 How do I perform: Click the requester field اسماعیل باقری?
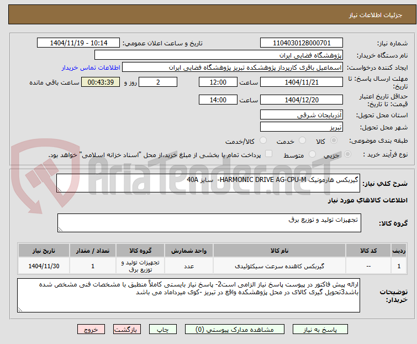click(233, 67)
